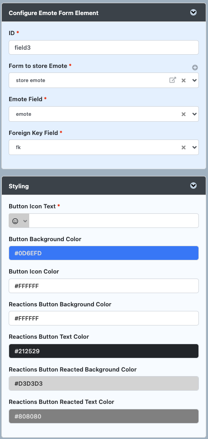
Task: Edit Reactions Button Background Color field
Action: 104,318
